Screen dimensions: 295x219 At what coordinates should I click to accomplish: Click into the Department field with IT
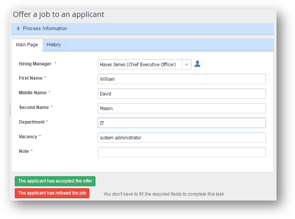click(182, 123)
